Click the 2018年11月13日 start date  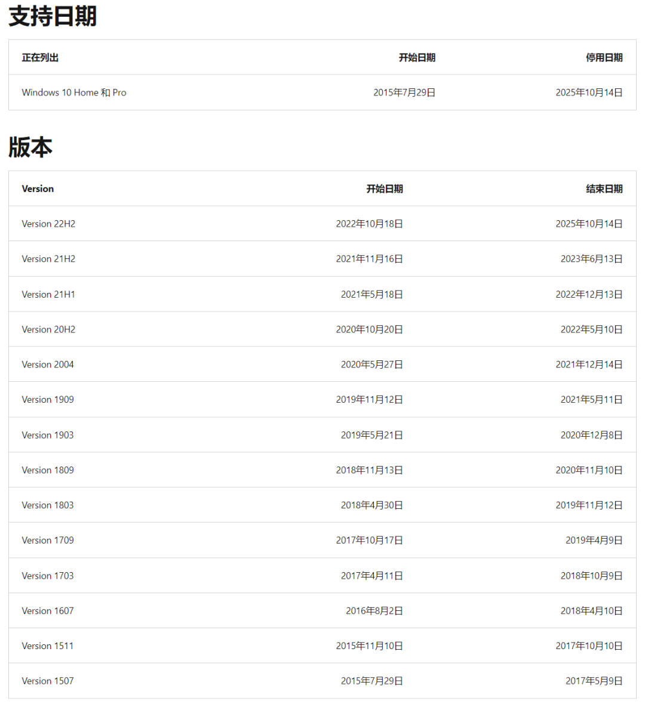pyautogui.click(x=369, y=470)
